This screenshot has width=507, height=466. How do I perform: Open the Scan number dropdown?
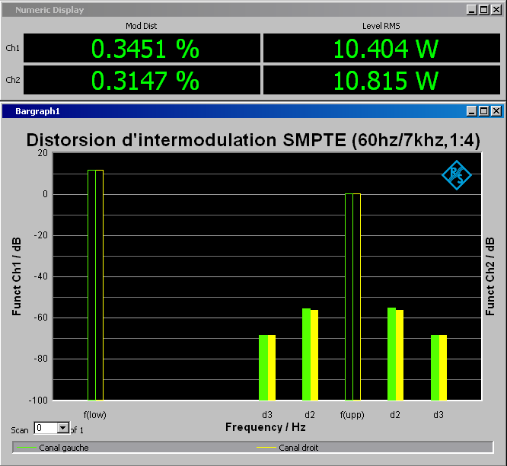tap(62, 429)
